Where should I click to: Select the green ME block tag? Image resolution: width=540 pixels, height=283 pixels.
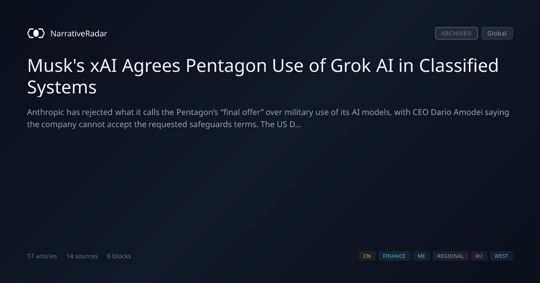[421, 256]
